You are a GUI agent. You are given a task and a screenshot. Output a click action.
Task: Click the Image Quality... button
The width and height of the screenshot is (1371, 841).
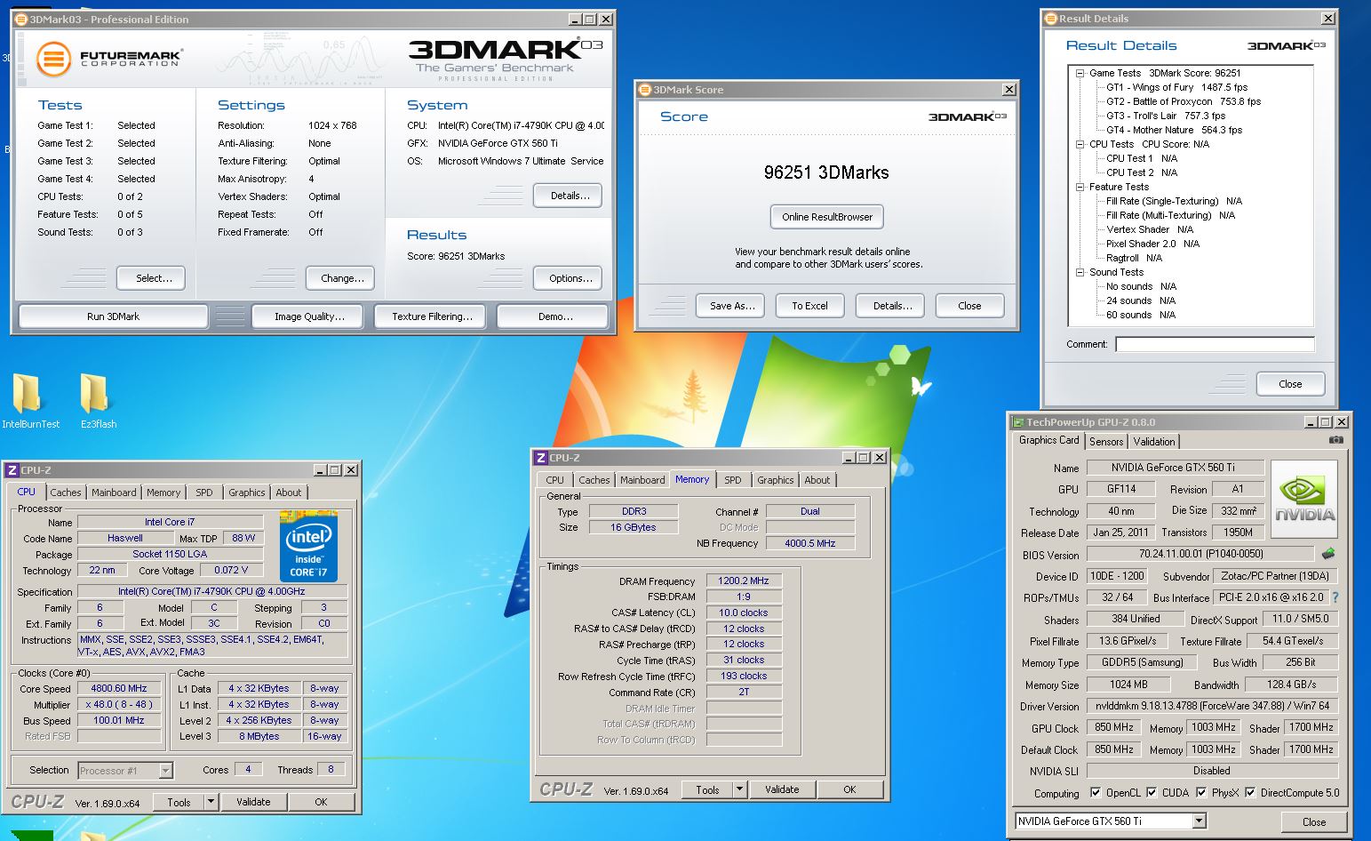click(x=309, y=316)
